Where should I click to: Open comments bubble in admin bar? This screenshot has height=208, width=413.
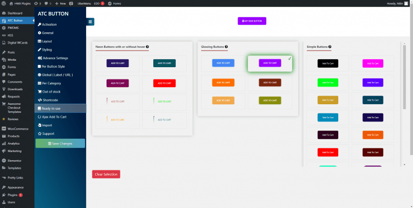click(48, 3)
